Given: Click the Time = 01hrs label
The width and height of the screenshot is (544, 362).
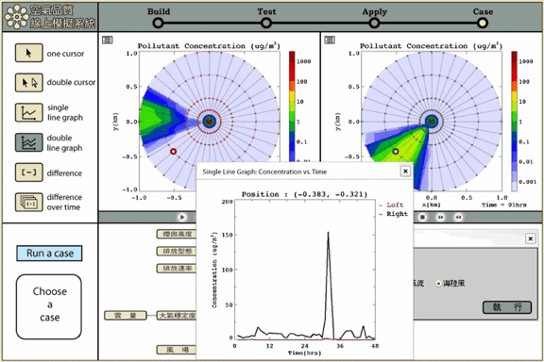Looking at the screenshot, I should [504, 206].
